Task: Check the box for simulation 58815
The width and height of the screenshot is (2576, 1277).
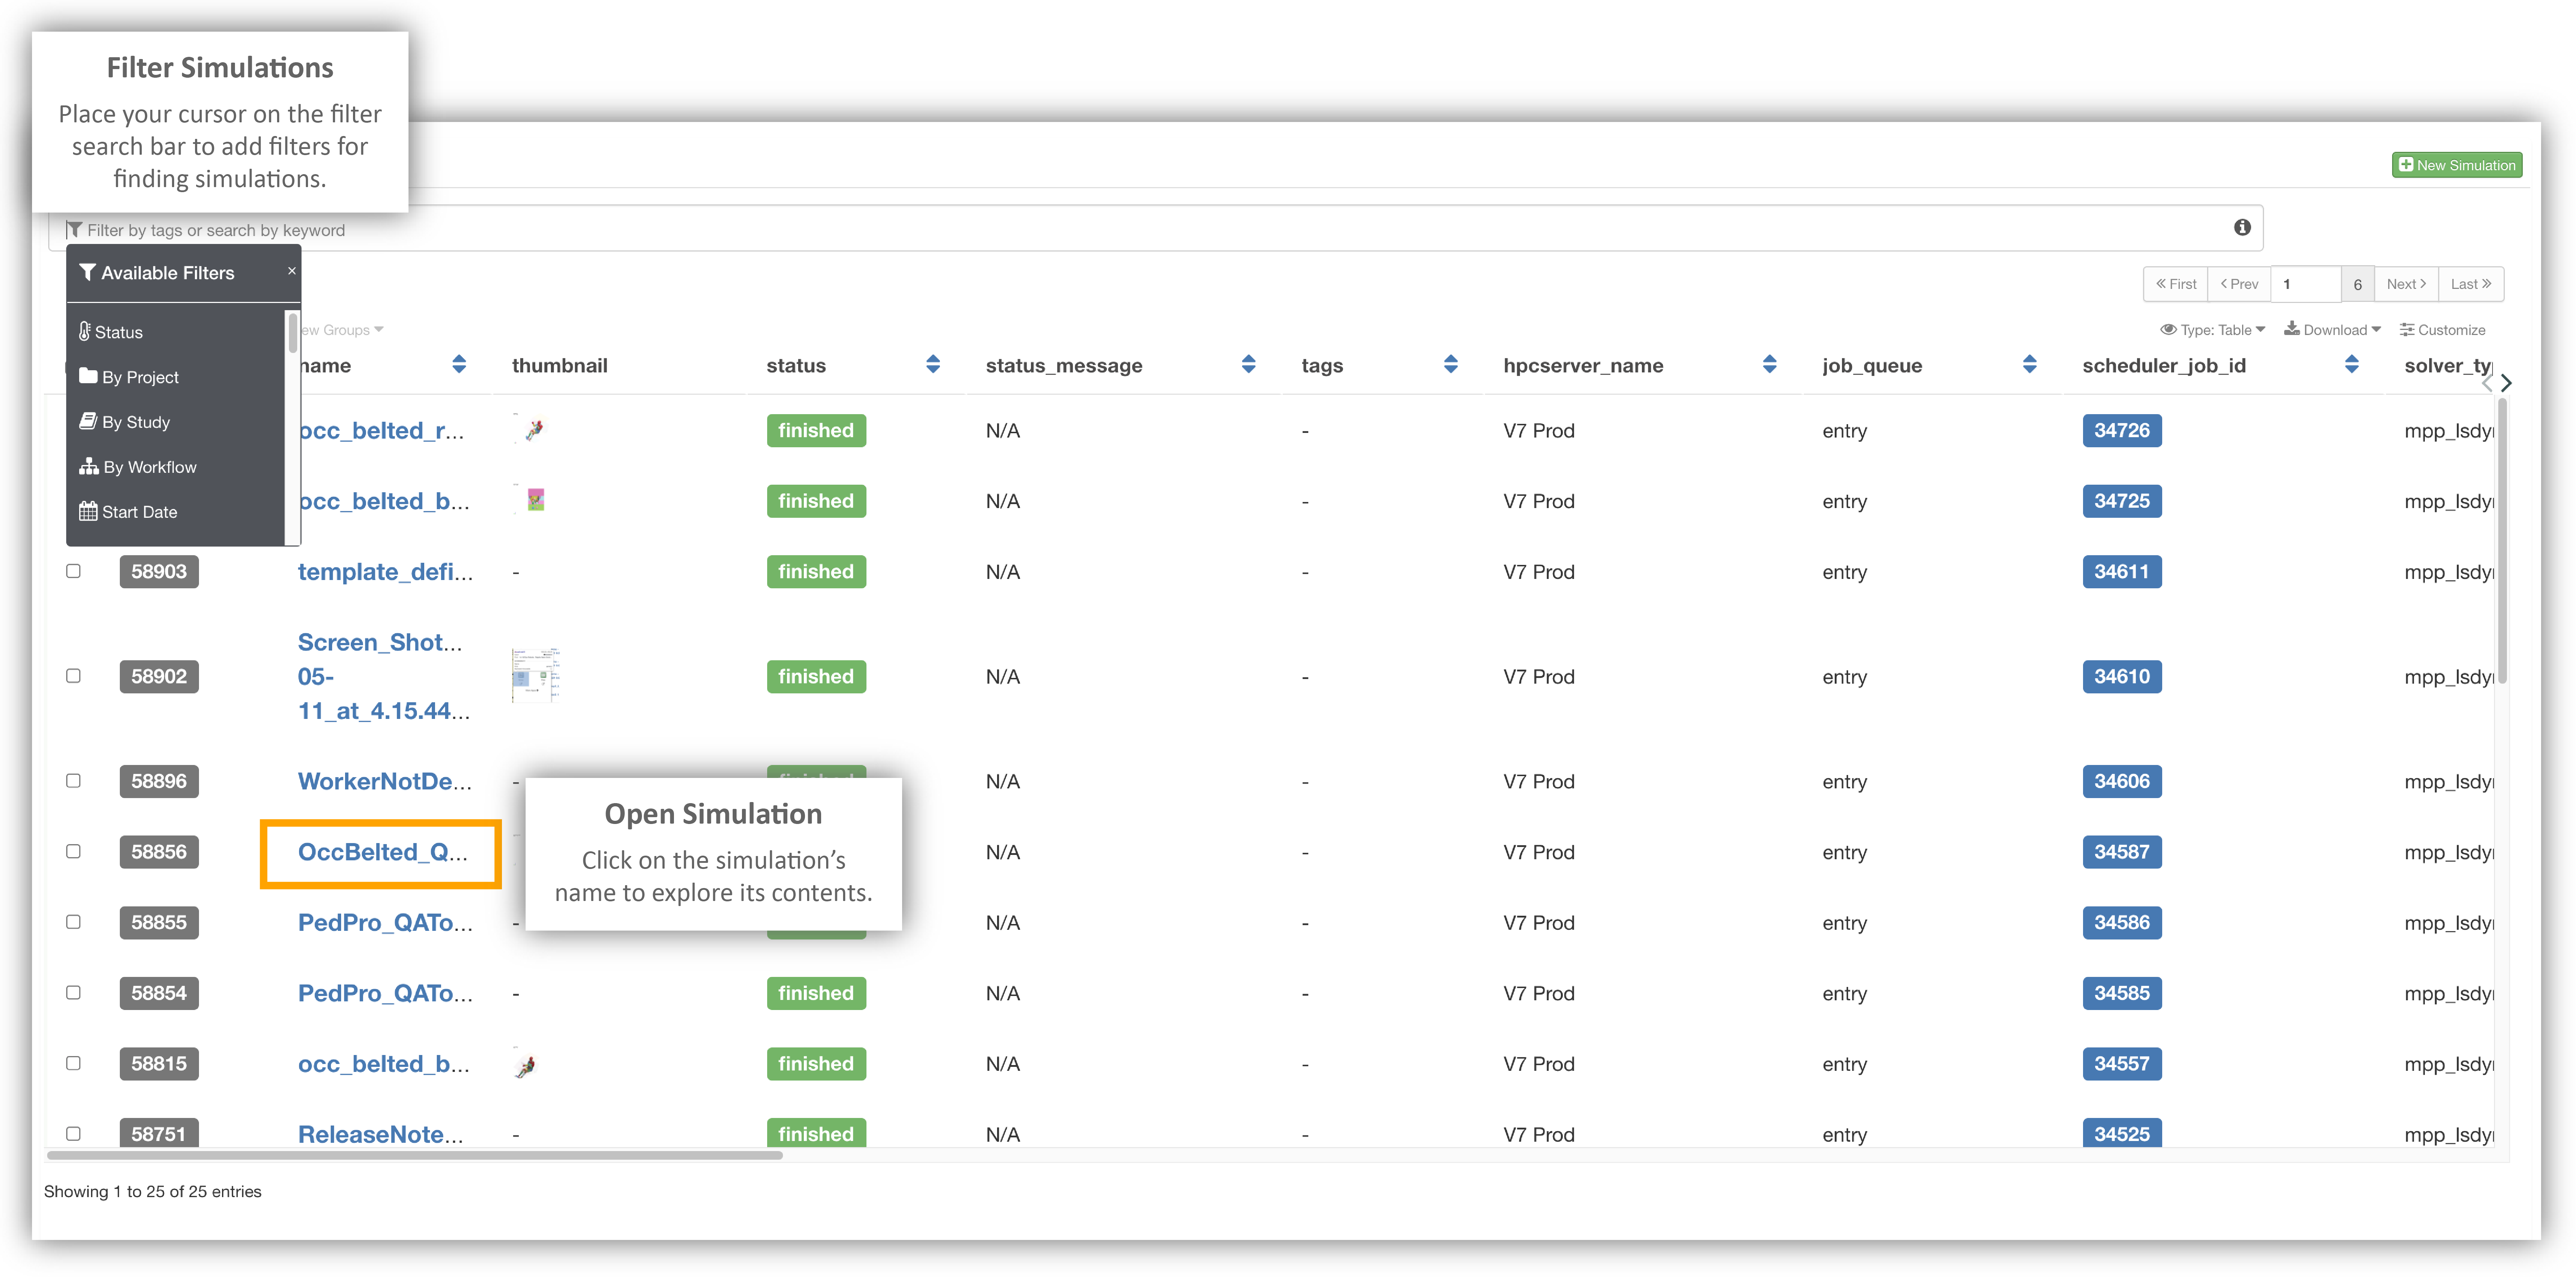Action: point(73,1063)
